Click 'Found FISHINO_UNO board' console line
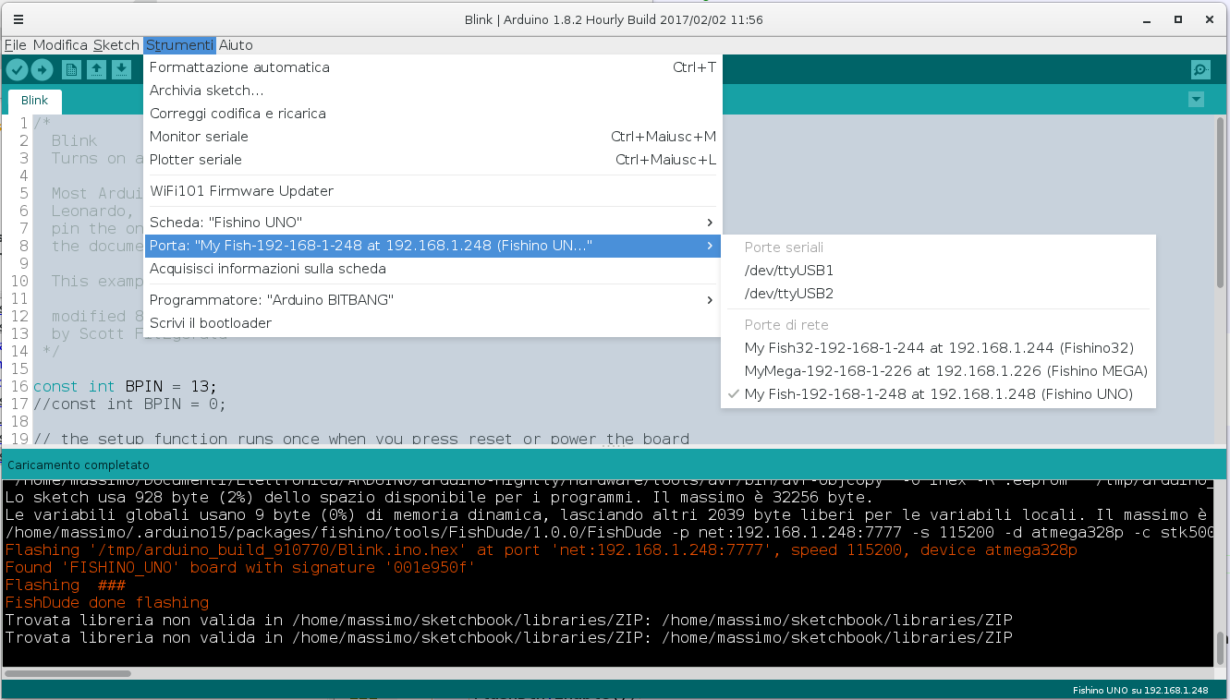Image resolution: width=1230 pixels, height=700 pixels. point(240,567)
